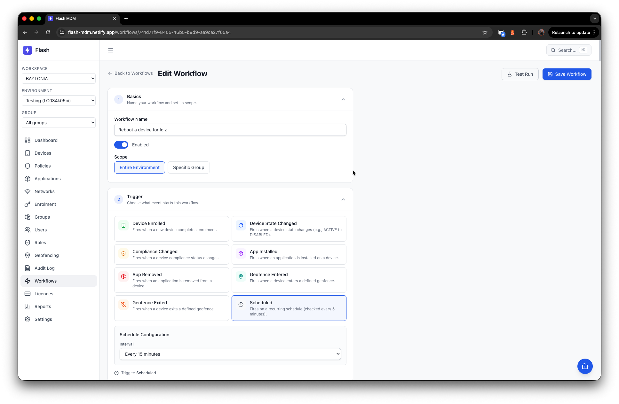Viewport: 619px width, 404px height.
Task: Click the browser reload icon
Action: click(x=48, y=32)
